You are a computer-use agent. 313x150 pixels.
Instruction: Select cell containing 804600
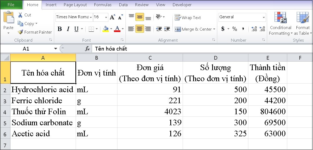pos(268,111)
